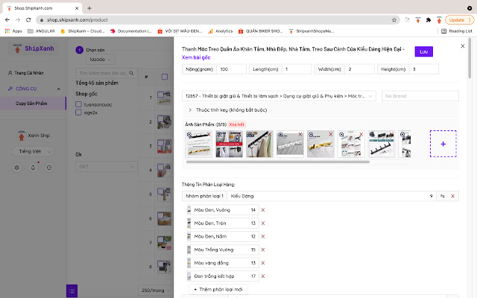Screen dimensions: 477x298
Task: Open the product category dropdown
Action: pos(279,96)
